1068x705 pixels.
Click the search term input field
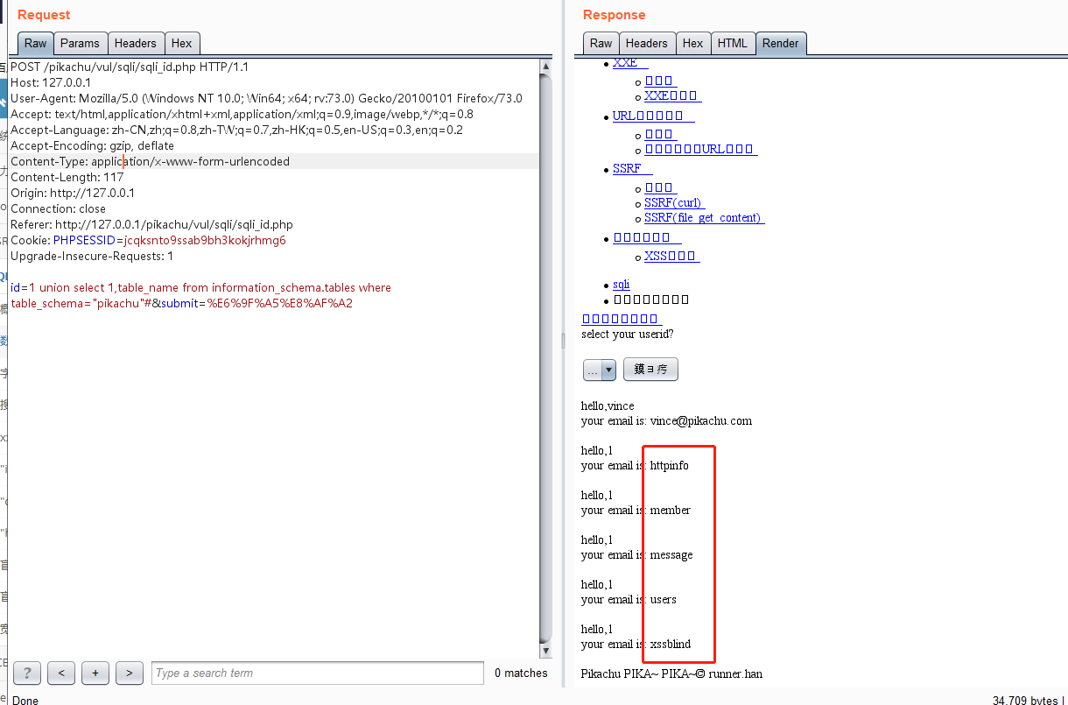click(317, 673)
